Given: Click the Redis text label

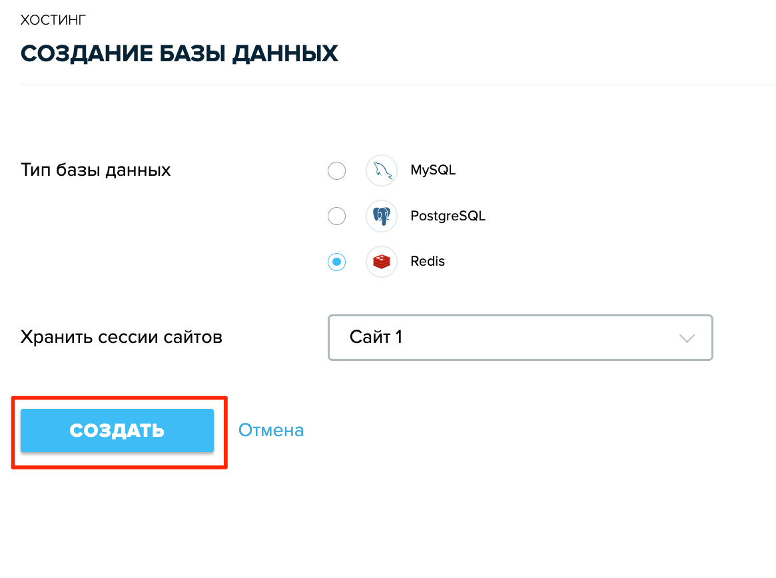Looking at the screenshot, I should 428,261.
